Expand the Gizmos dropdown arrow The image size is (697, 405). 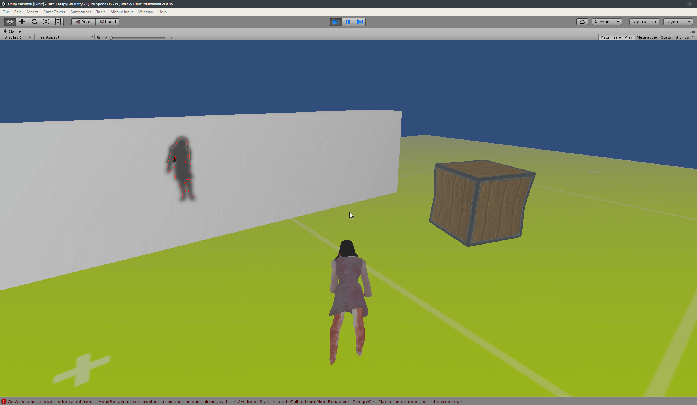coord(692,37)
